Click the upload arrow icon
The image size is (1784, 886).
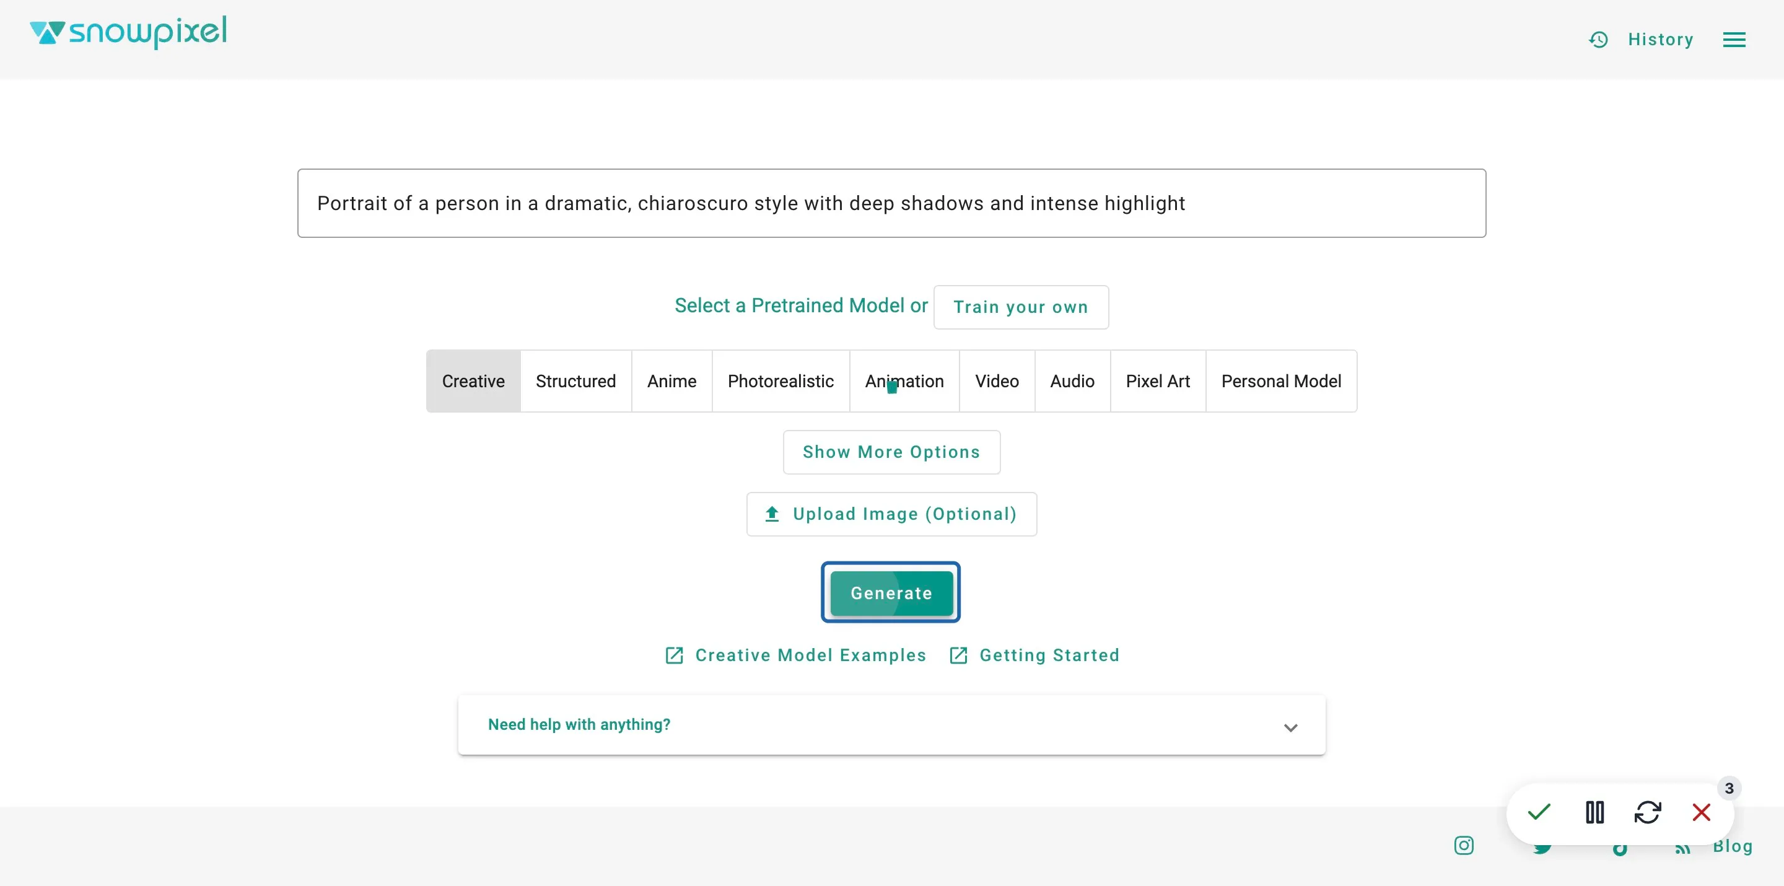click(771, 513)
